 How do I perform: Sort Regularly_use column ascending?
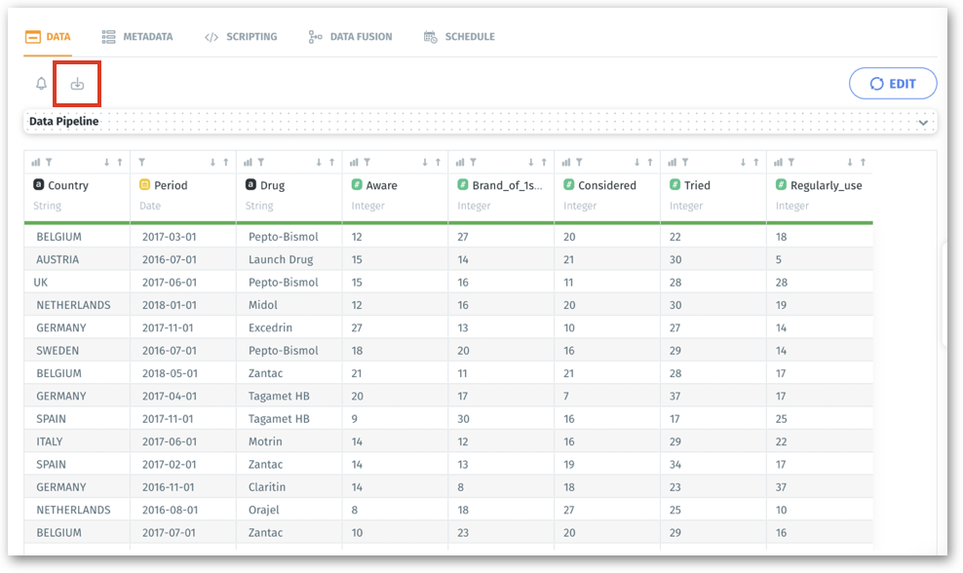pyautogui.click(x=864, y=162)
